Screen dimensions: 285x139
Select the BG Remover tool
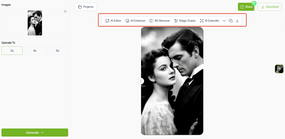pyautogui.click(x=160, y=21)
